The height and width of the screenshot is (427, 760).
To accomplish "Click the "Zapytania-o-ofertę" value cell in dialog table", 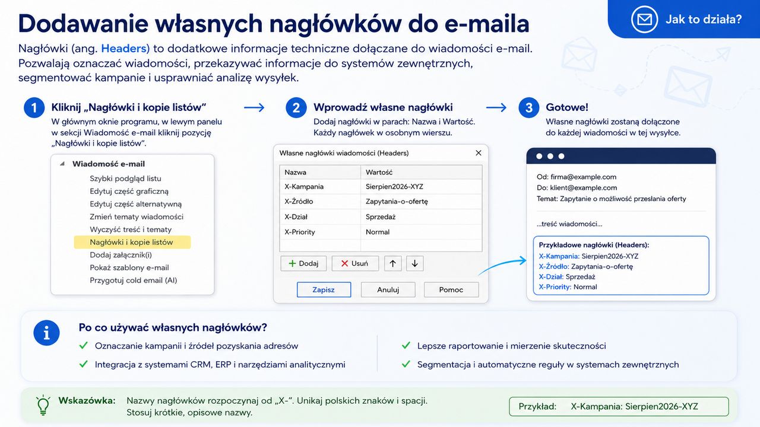I will 422,202.
